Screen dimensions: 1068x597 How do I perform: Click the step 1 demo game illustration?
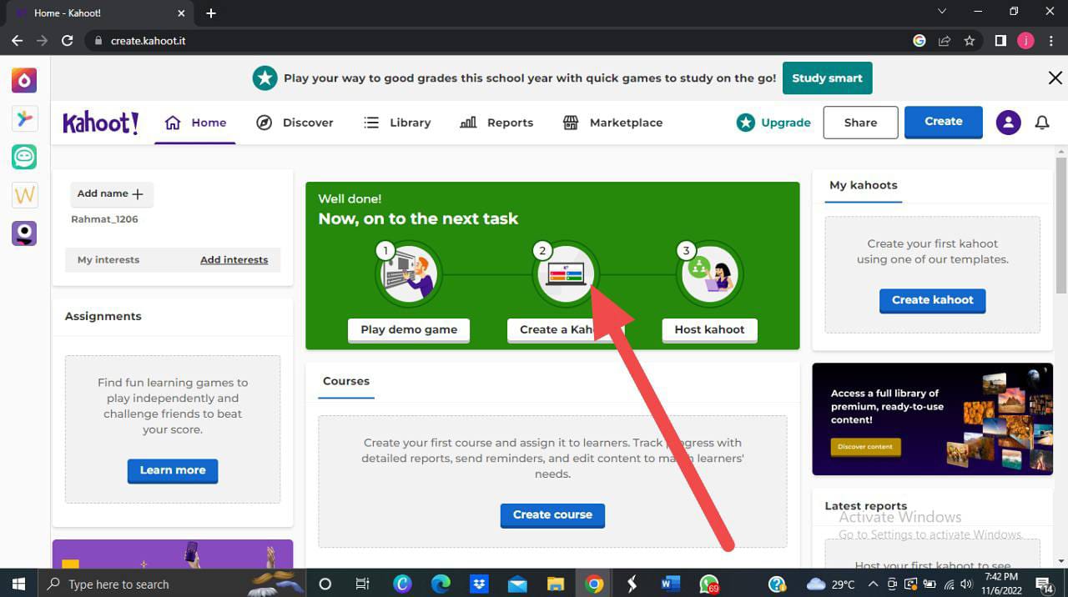[408, 274]
